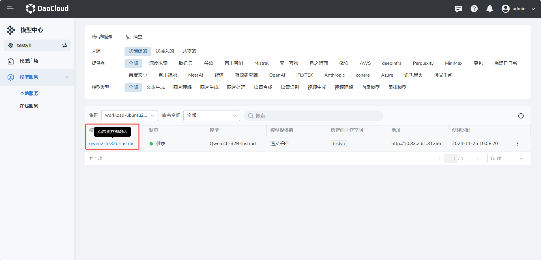The height and width of the screenshot is (260, 541).
Task: Open 本地服务 submenu item
Action: click(29, 93)
